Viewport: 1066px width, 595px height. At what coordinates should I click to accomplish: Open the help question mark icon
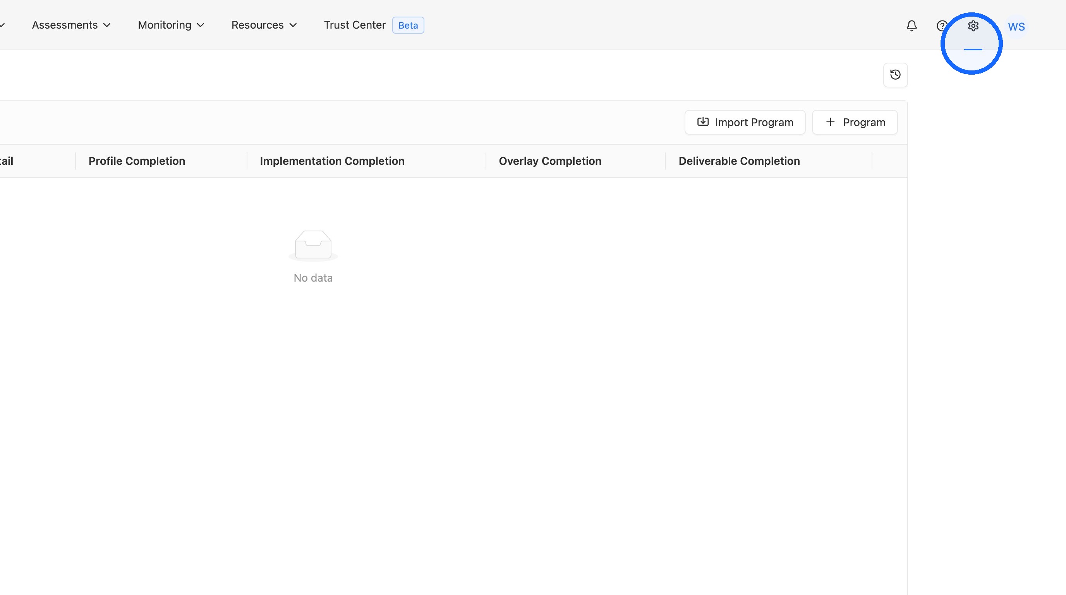[x=942, y=26]
